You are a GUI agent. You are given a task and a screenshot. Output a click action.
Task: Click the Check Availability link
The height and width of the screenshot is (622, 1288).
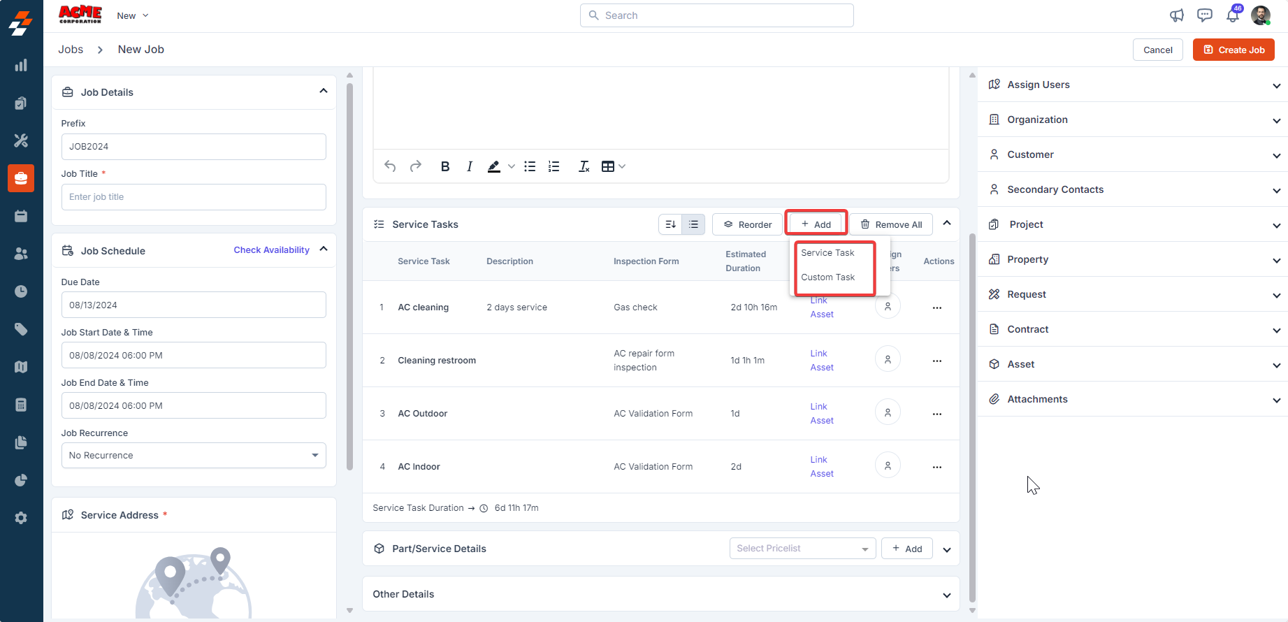coord(271,250)
